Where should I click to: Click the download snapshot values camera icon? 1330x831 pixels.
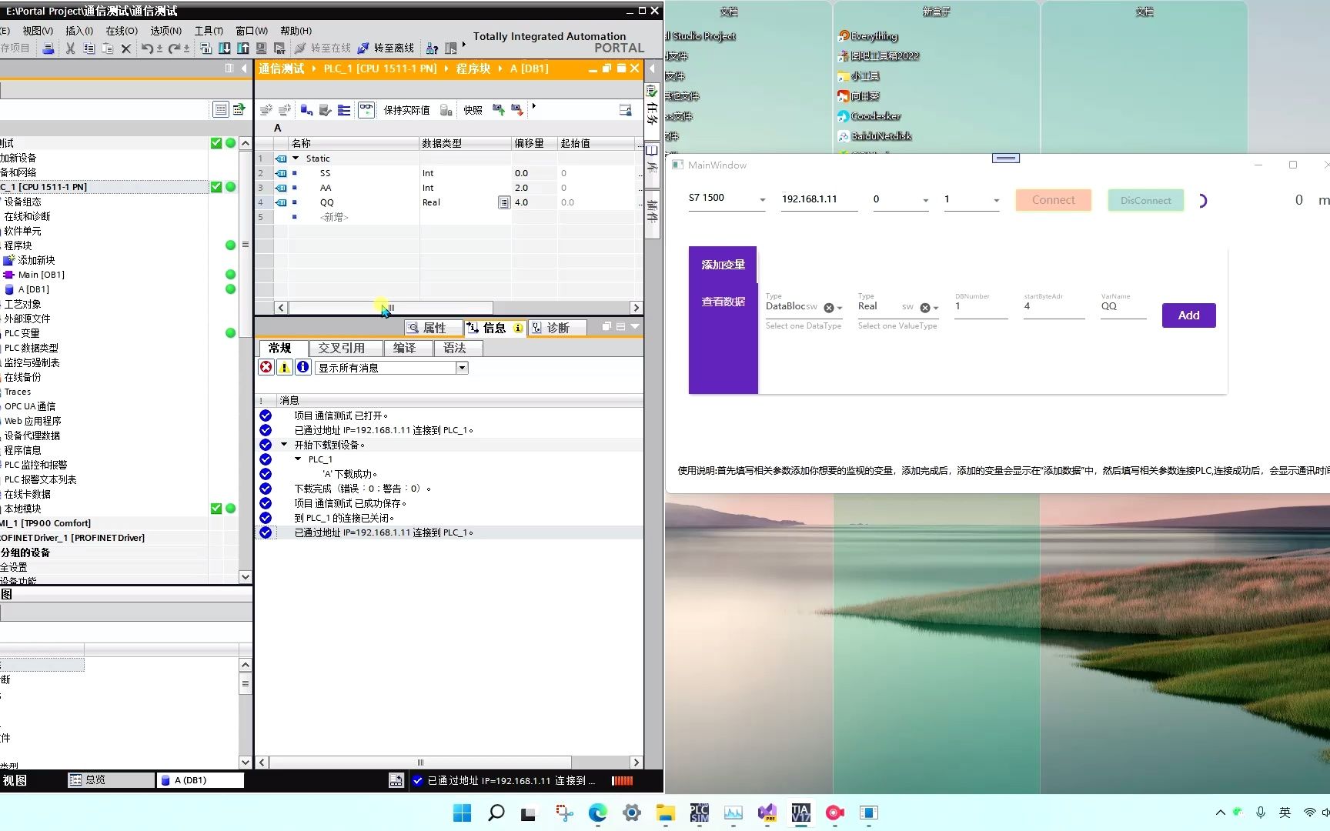coord(516,109)
